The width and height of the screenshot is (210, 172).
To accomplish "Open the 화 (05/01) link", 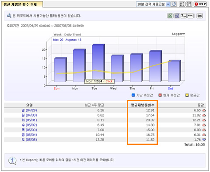I will (x=29, y=120).
